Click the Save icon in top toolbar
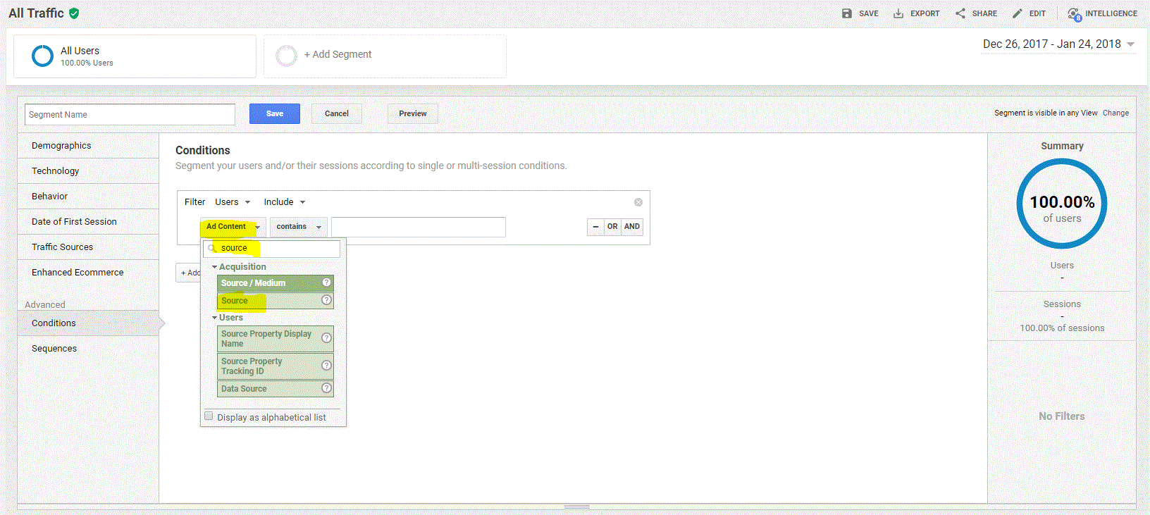This screenshot has height=515, width=1150. click(x=847, y=13)
